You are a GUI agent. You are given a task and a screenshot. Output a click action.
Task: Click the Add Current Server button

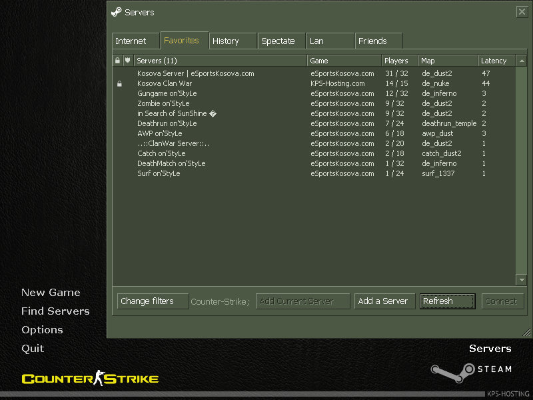[302, 301]
